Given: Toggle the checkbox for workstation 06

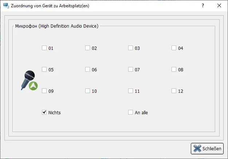Looking at the screenshot, I should pos(88,69).
